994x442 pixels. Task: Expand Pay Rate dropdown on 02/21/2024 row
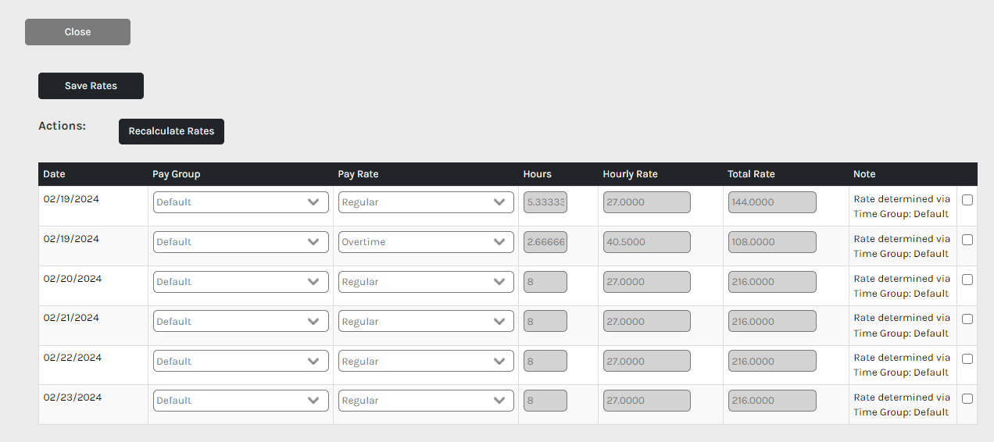coord(426,322)
